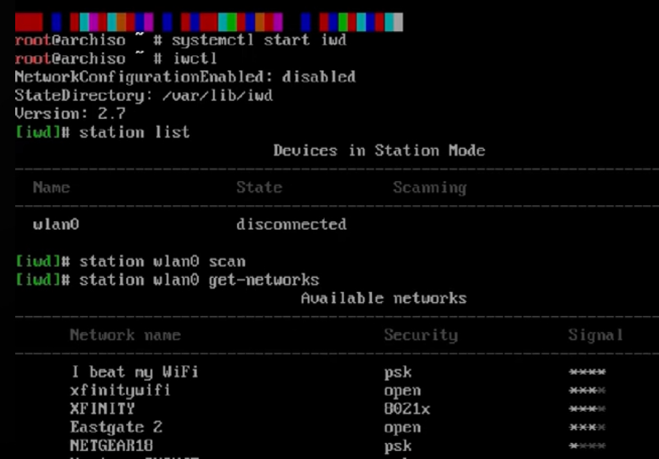Viewport: 659px width, 459px height.
Task: Select the xfinitywifi open network
Action: pos(120,390)
